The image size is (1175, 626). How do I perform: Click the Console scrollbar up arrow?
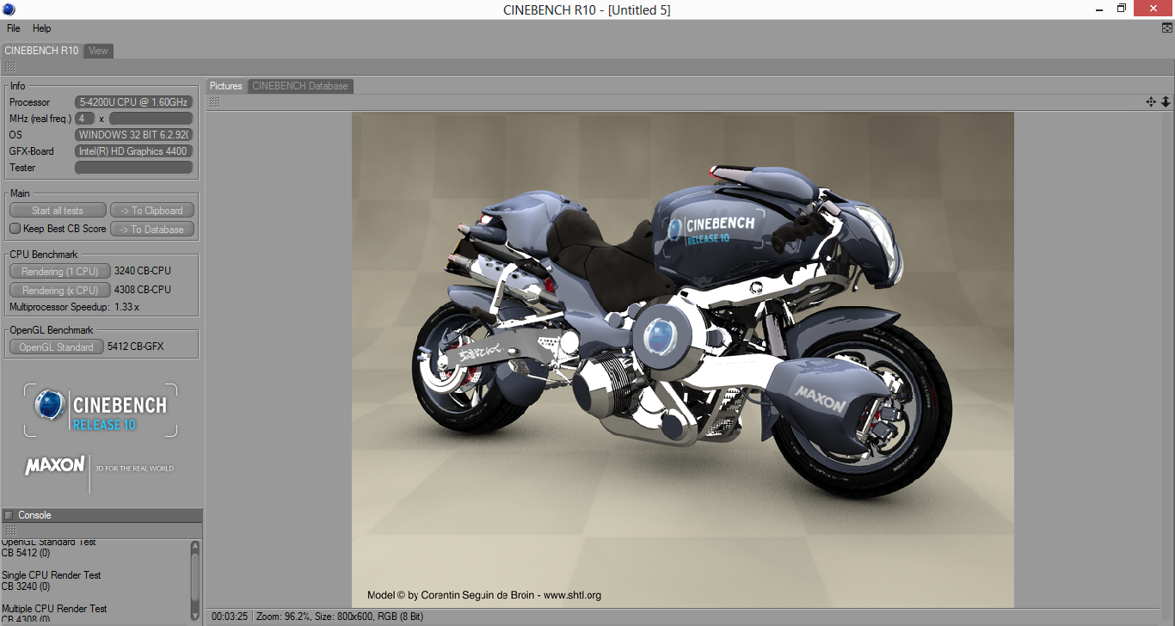click(x=195, y=547)
